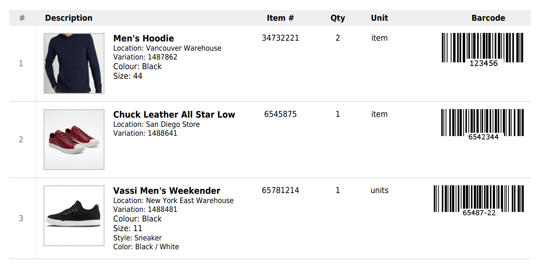Screen dimensions: 540x267
Task: Click the Barcode column header
Action: point(488,18)
